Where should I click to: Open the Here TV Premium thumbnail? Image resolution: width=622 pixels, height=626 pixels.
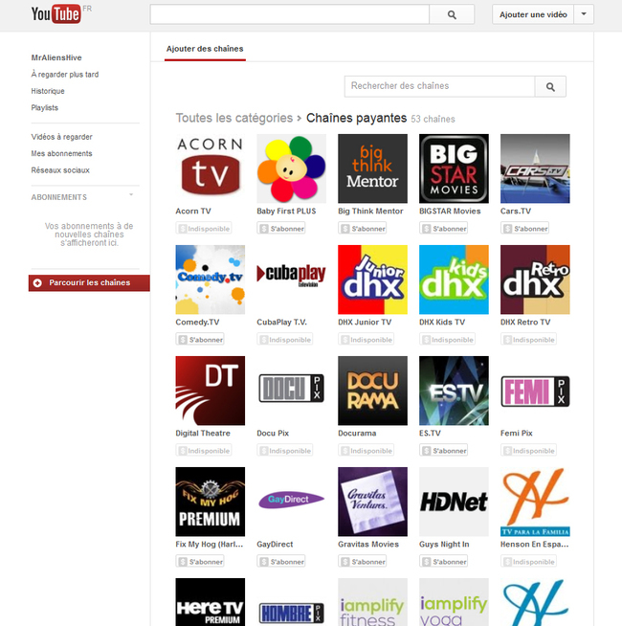[210, 602]
